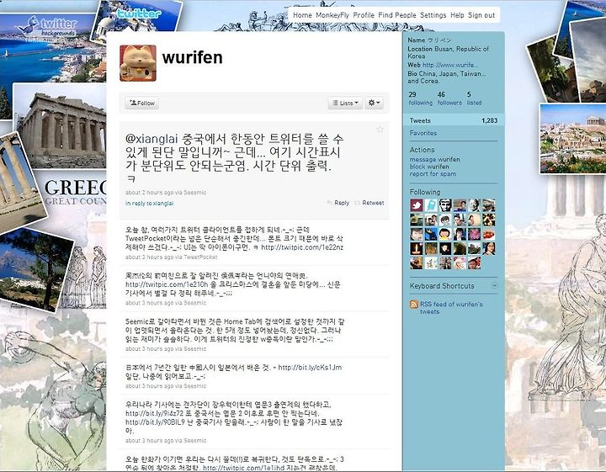Click the wurifen username heading
Image resolution: width=606 pixels, height=472 pixels.
coord(192,57)
